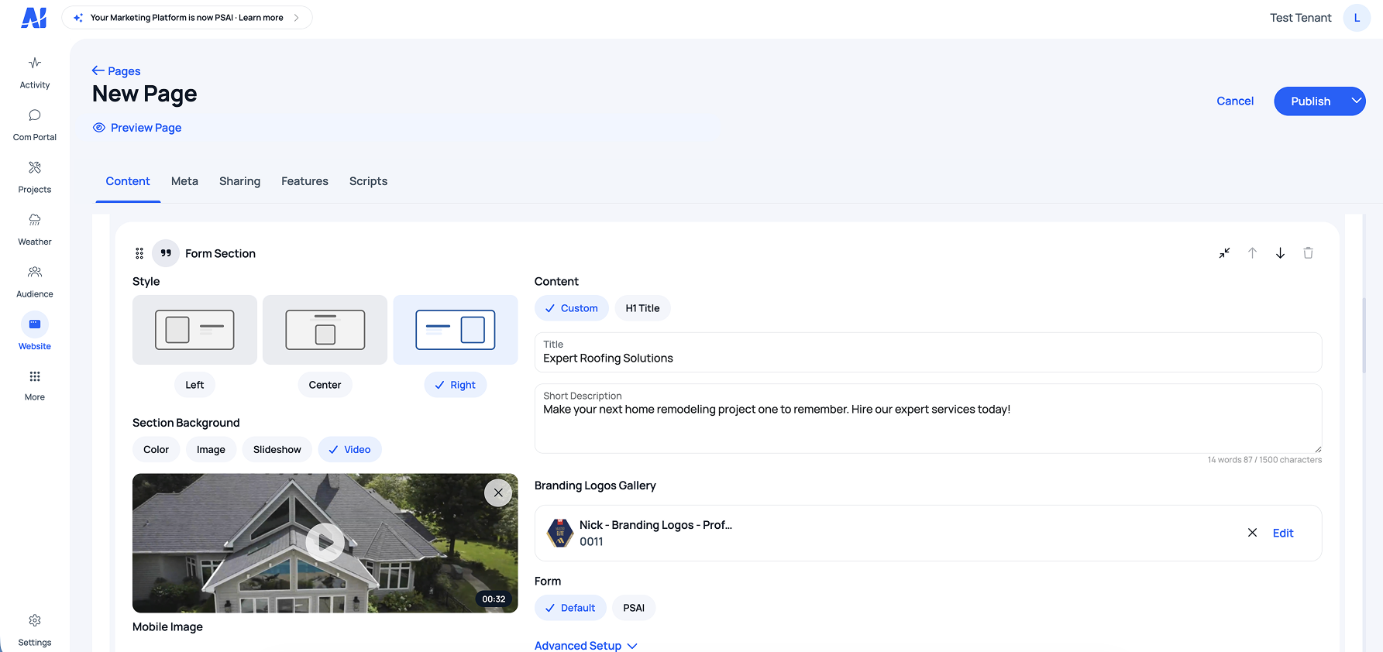
Task: Switch to the Features tab
Action: tap(304, 181)
